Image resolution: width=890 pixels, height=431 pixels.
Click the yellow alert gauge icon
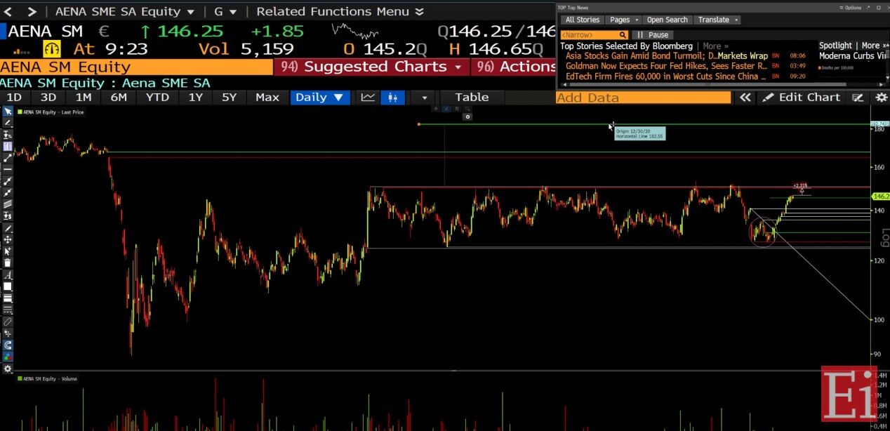pyautogui.click(x=53, y=48)
